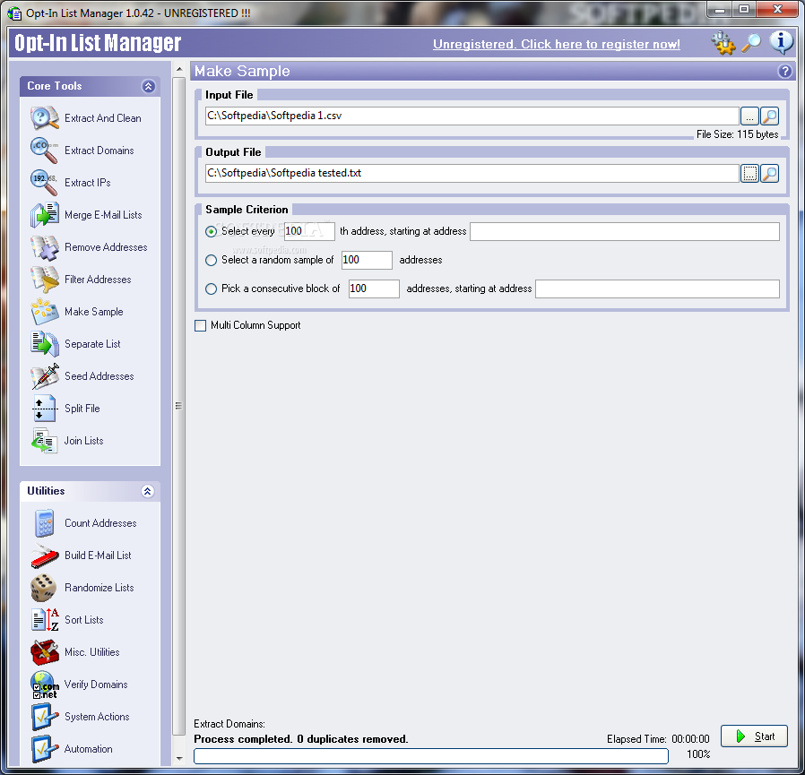
Task: Click the Join Lists icon
Action: coord(44,441)
